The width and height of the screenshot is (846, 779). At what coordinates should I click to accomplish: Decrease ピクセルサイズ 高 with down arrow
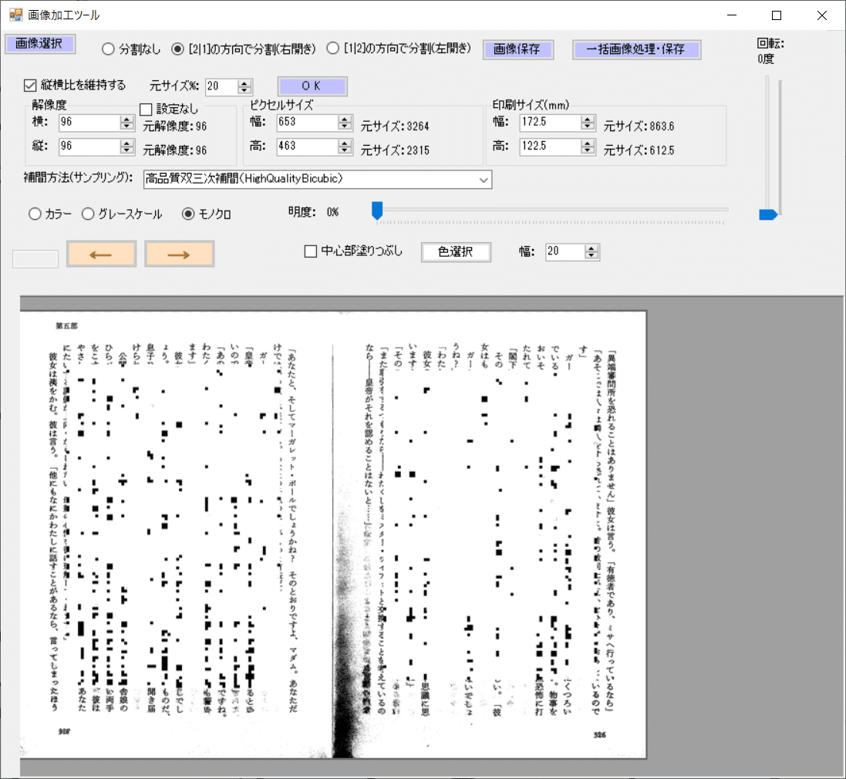click(x=345, y=150)
